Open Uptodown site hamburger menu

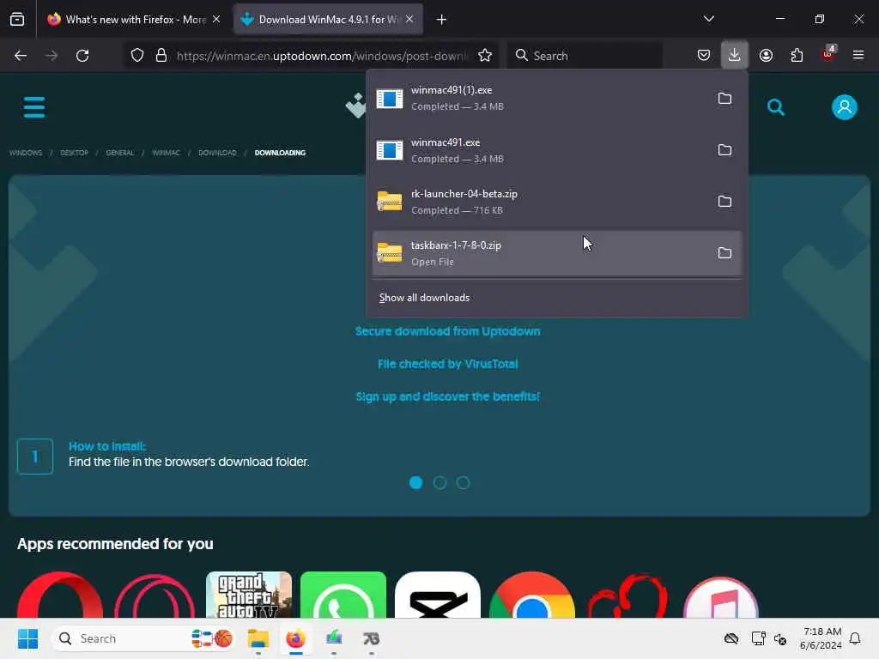click(34, 106)
